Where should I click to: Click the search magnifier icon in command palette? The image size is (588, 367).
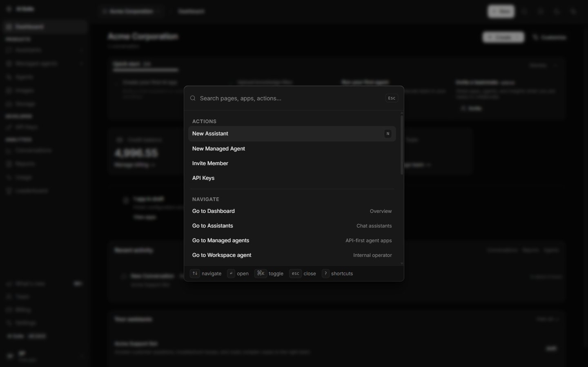(x=193, y=98)
